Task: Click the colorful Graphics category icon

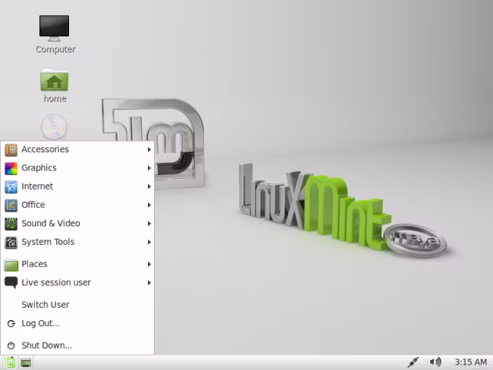Action: click(11, 168)
